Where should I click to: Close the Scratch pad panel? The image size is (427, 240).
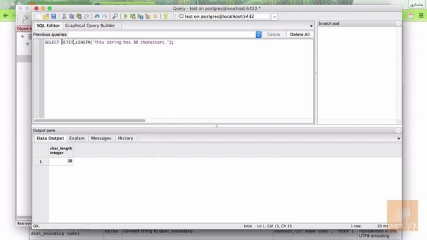coord(398,24)
